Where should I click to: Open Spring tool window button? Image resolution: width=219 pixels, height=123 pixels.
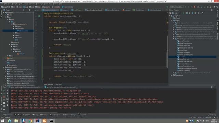(x=35, y=115)
